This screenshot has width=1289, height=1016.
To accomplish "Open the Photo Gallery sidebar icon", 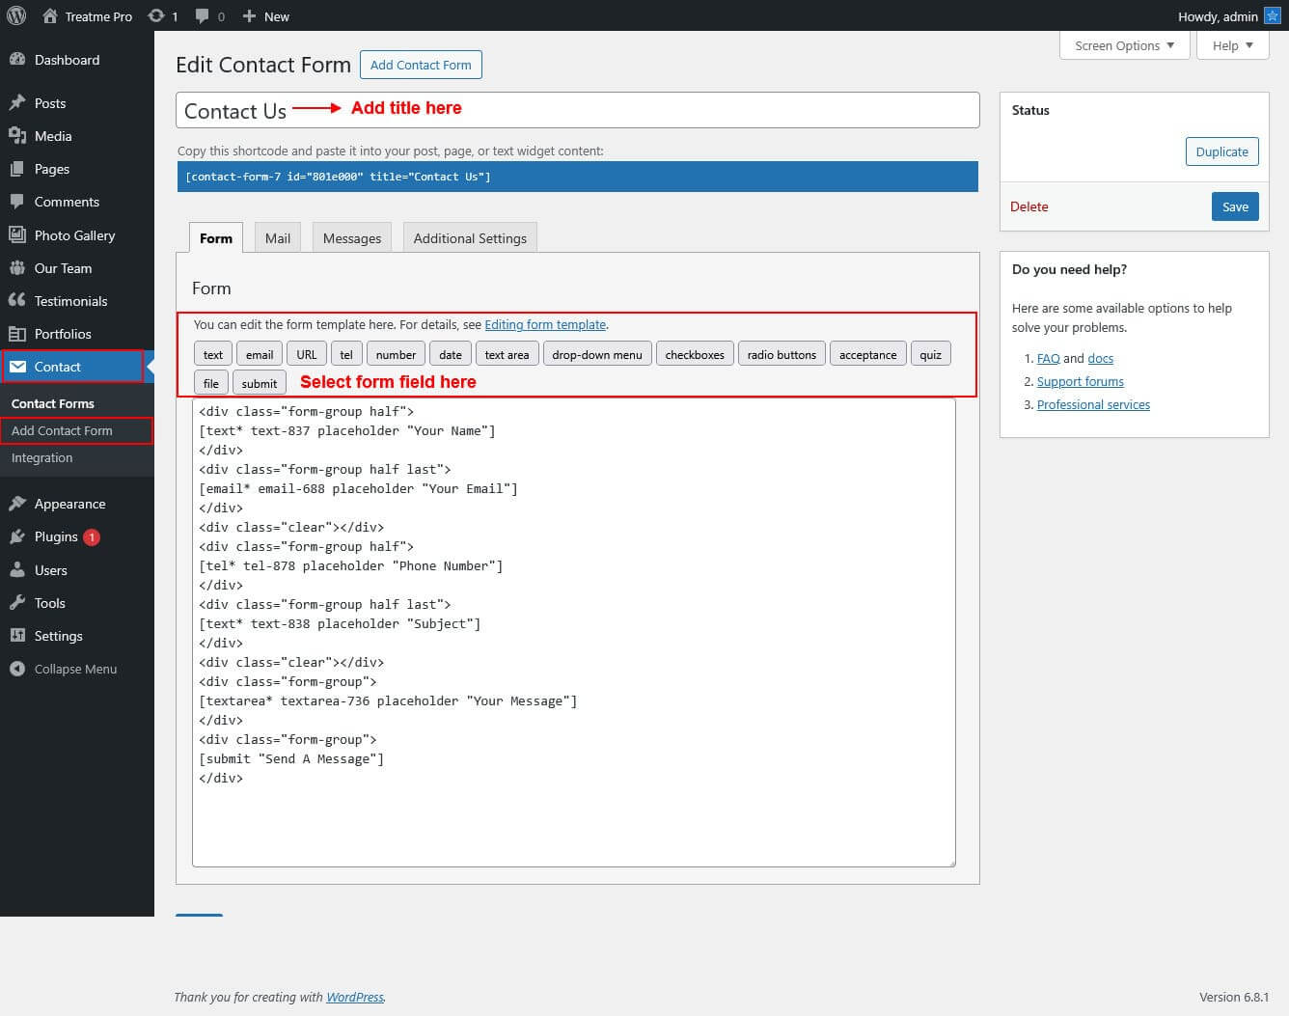I will 16,235.
